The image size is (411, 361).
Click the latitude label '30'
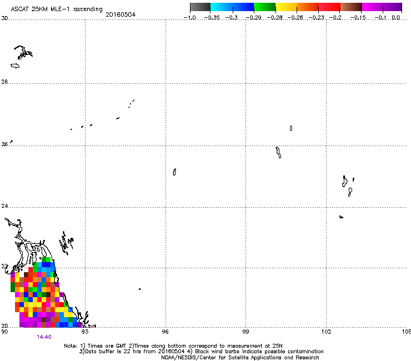tap(4, 18)
